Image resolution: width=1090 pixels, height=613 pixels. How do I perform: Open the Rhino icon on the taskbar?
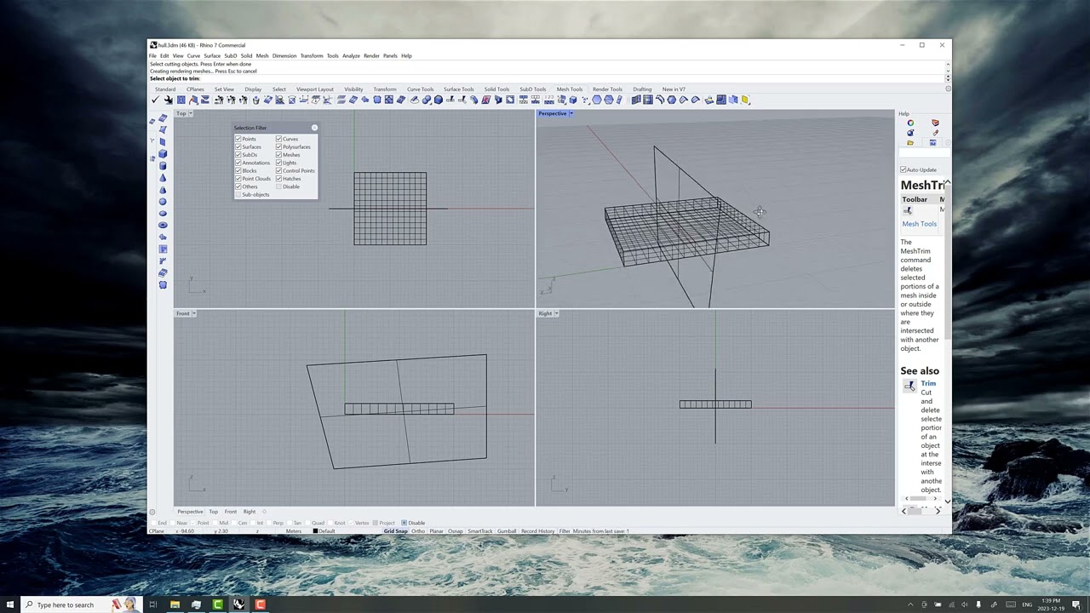click(238, 604)
